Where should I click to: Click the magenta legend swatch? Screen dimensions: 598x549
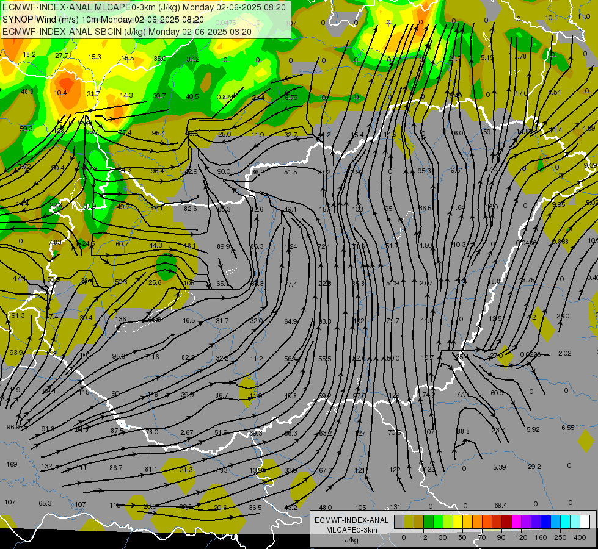[516, 522]
